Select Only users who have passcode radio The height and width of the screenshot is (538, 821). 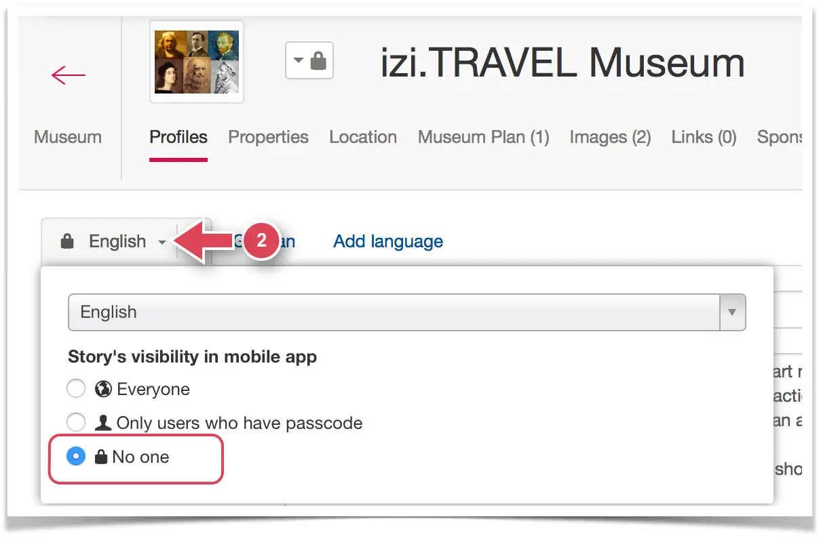[76, 423]
